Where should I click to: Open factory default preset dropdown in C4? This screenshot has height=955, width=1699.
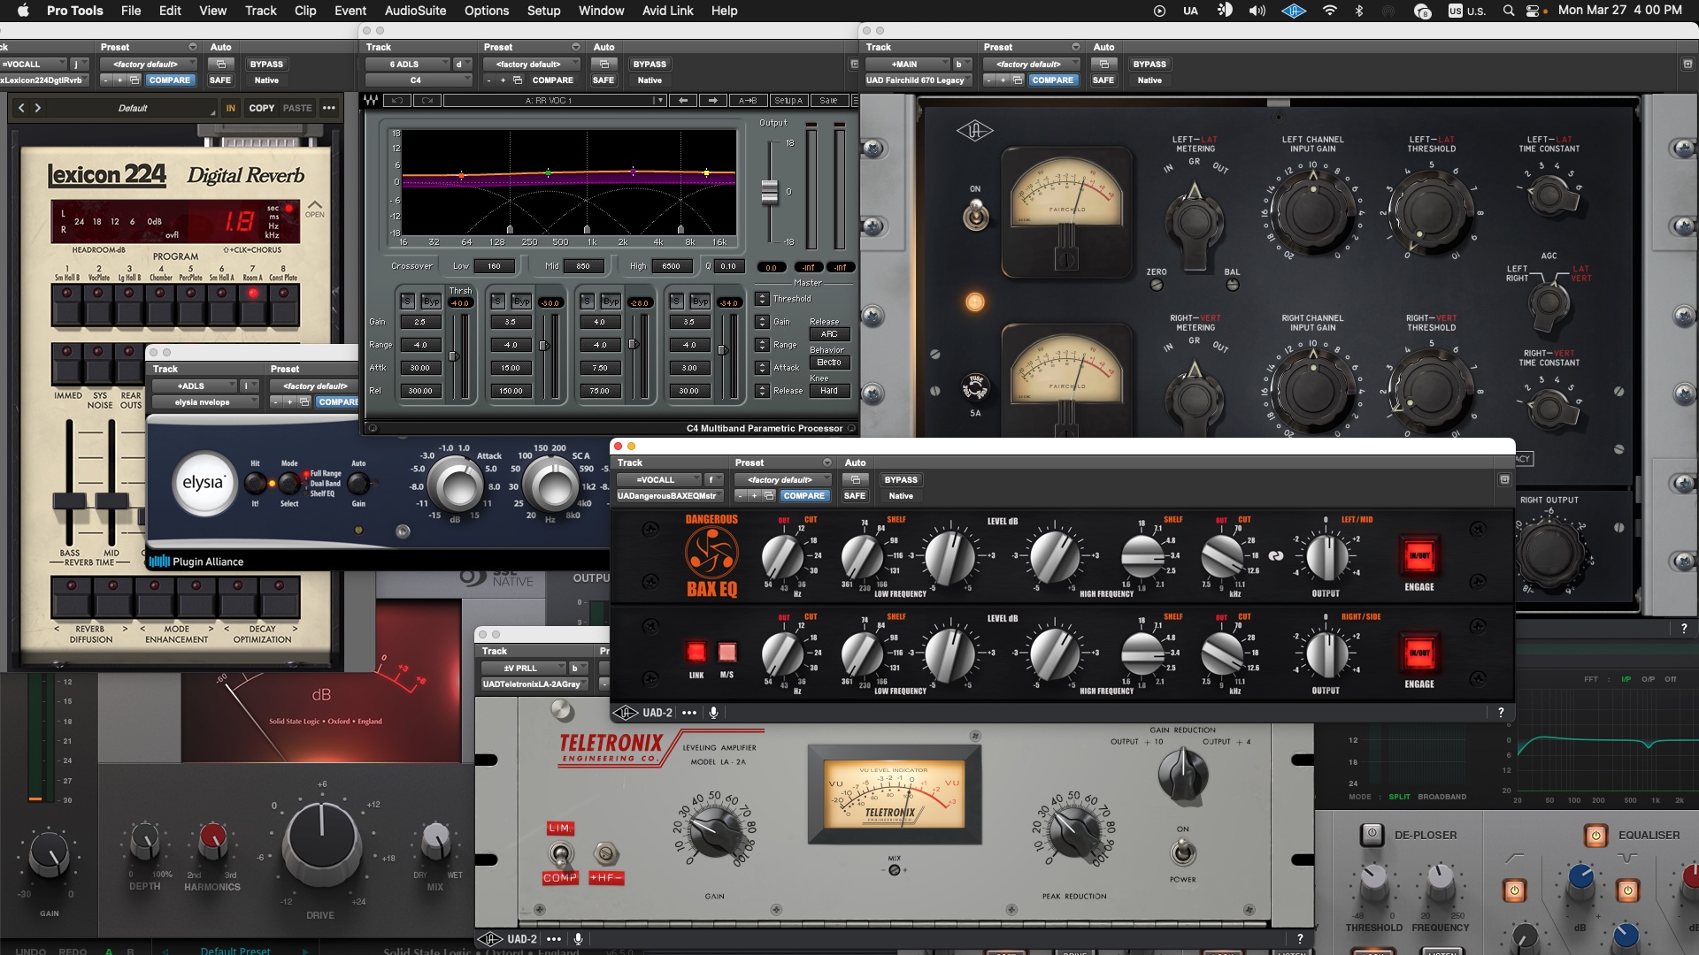(532, 64)
